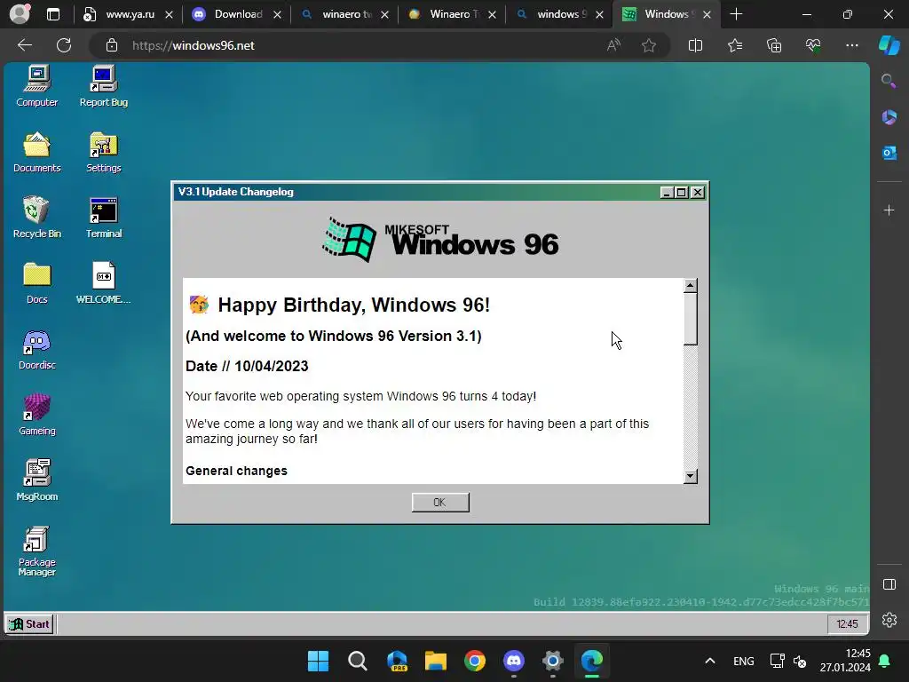Click the Windows 96 Start button
909x682 pixels.
[x=30, y=624]
